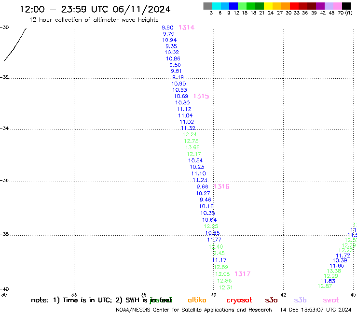Click the wave height value 10.27
357x314 pixels.
(x=203, y=193)
